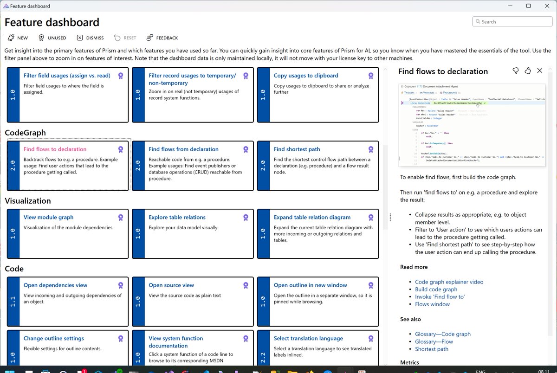The width and height of the screenshot is (557, 373).
Task: Open the Flows window link
Action: point(432,304)
